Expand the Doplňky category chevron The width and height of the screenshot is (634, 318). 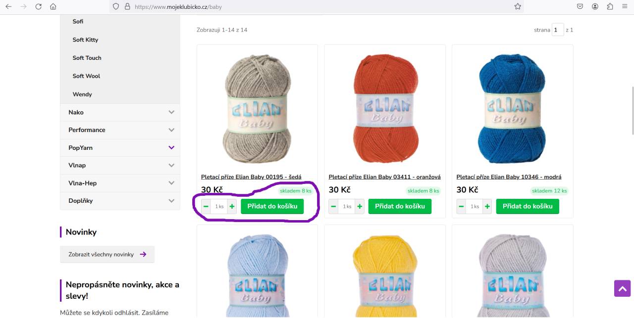(x=171, y=201)
